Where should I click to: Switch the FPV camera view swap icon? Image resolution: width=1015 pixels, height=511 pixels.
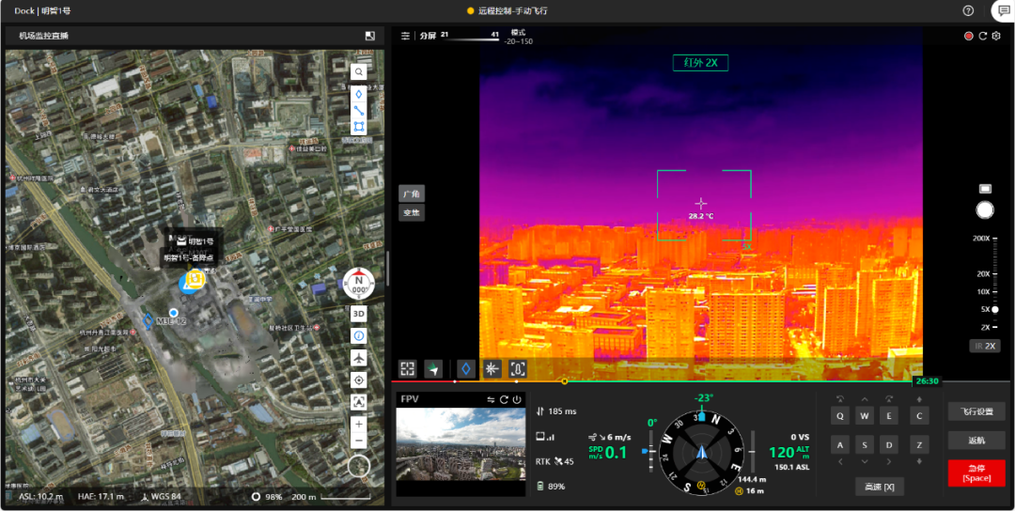point(492,400)
